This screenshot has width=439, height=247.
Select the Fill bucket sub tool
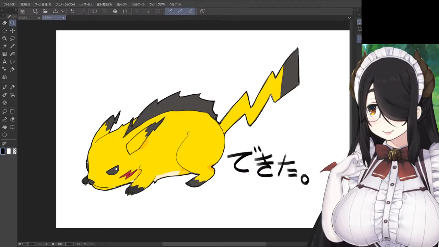tap(4, 127)
